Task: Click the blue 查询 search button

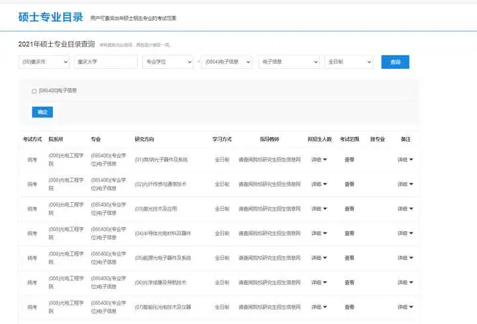Action: (395, 62)
